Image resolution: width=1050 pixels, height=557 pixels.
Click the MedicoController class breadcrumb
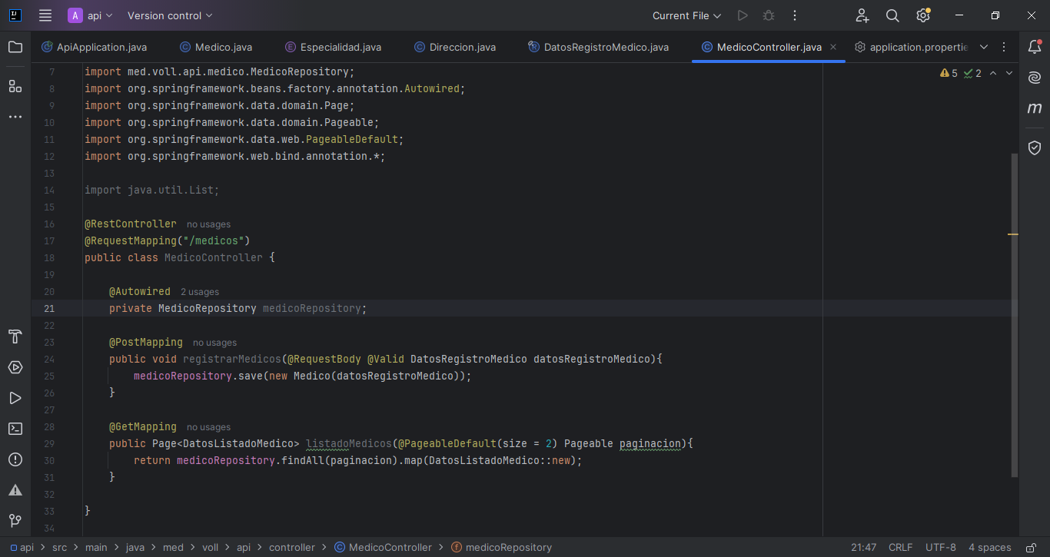click(383, 548)
